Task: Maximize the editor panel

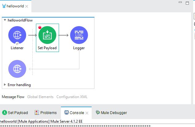Action: tap(187, 3)
